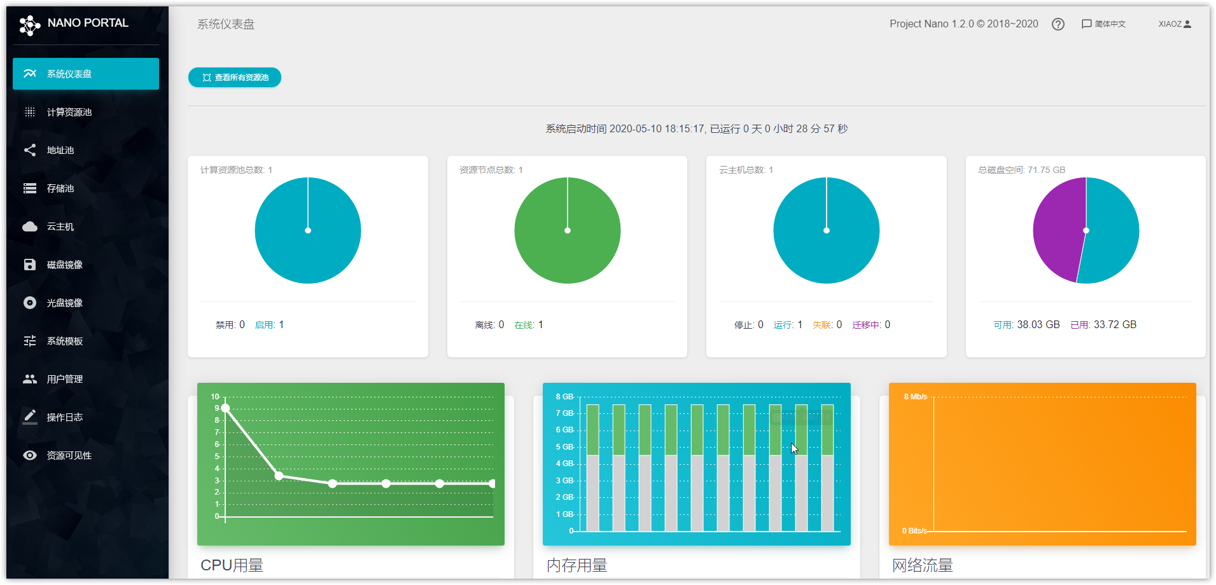Click the address pool share icon
The image size is (1216, 585).
[30, 150]
